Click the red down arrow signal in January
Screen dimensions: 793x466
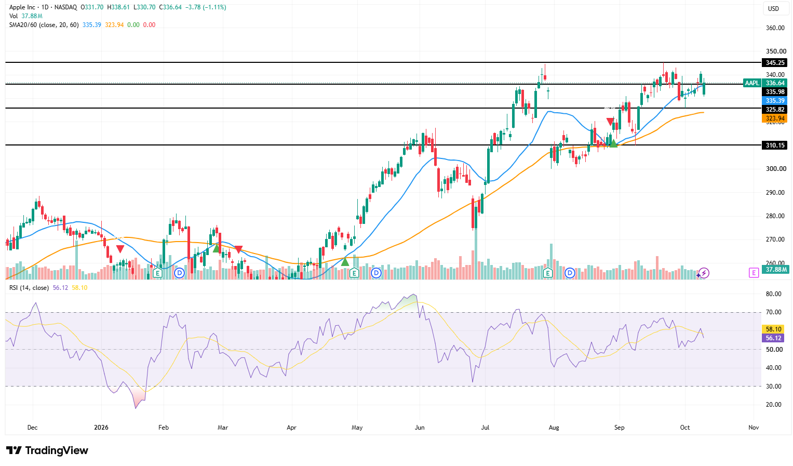(x=120, y=249)
